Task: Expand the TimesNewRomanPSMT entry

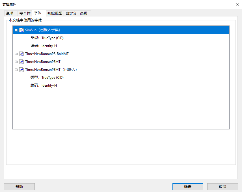Action: (x=16, y=62)
